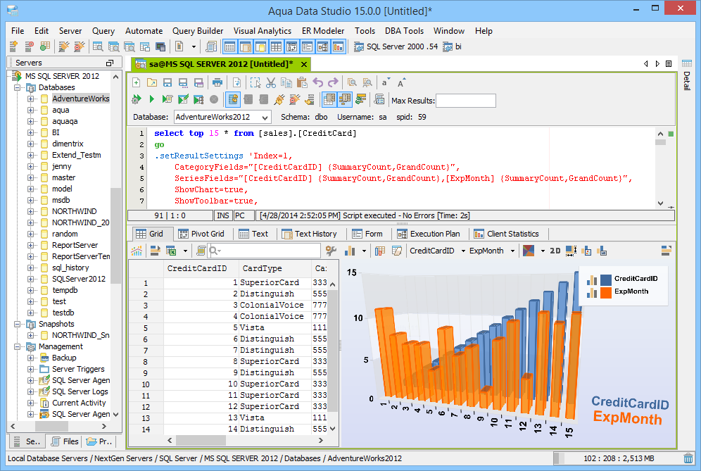Click the chart wrench settings icon
701x471 pixels.
[331, 251]
